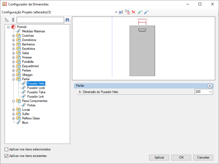219x164 pixels.
Task: Select Puxador Take in the tree
Action: point(36,92)
